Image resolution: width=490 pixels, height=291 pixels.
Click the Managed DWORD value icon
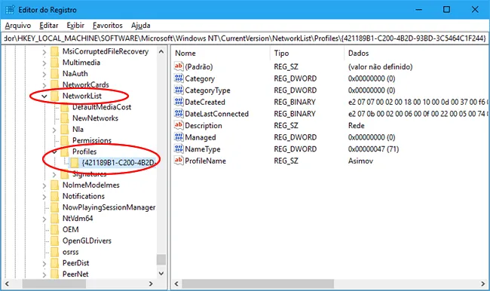pos(179,137)
